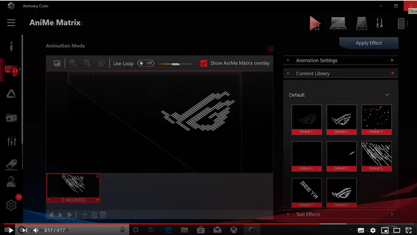The height and width of the screenshot is (235, 417).
Task: Mute the video with volume icon
Action: click(35, 230)
